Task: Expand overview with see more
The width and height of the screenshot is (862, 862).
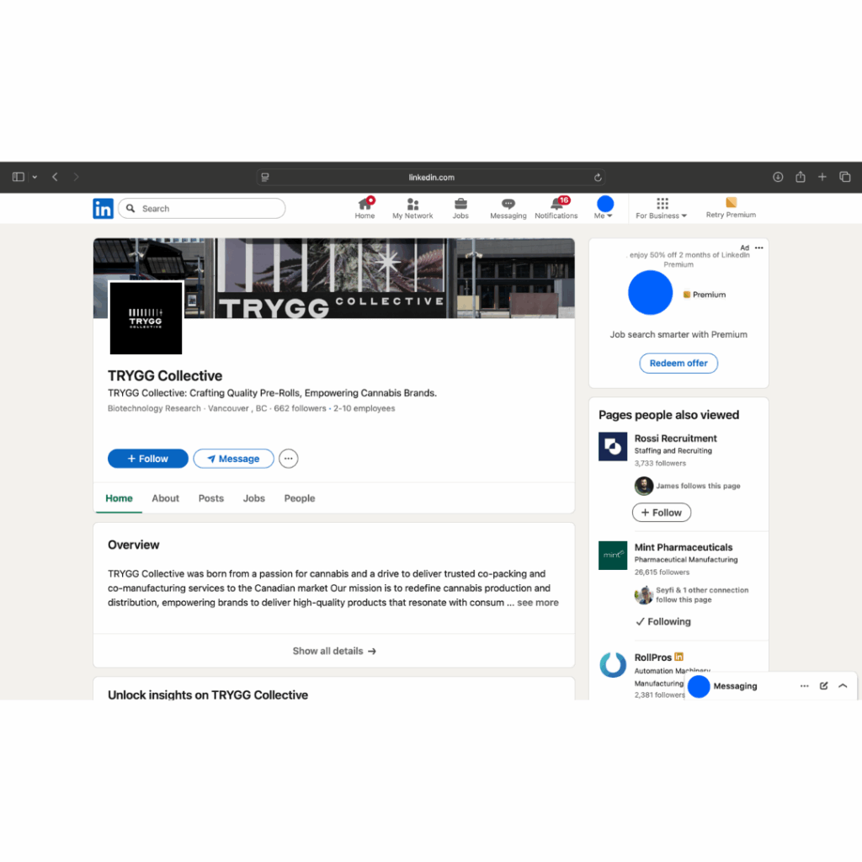Action: point(538,603)
